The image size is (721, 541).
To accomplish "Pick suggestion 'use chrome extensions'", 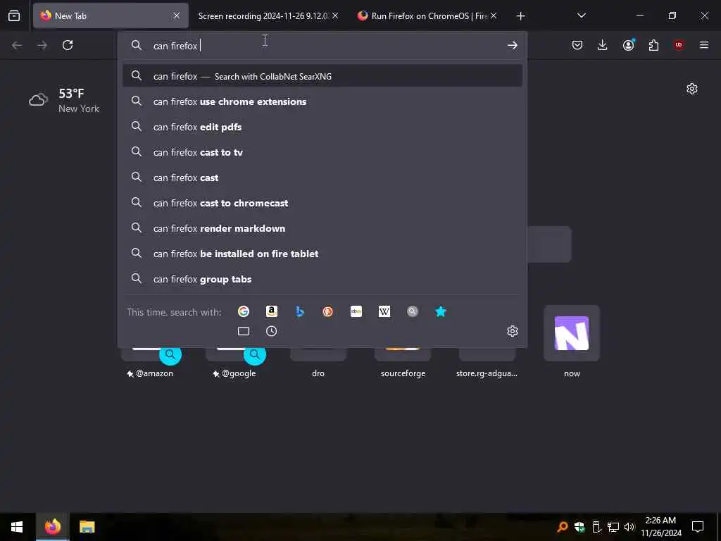I will (x=322, y=101).
